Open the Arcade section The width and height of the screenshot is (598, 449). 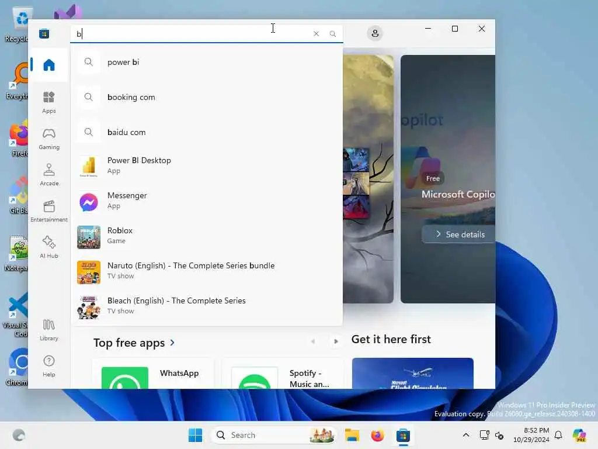49,175
